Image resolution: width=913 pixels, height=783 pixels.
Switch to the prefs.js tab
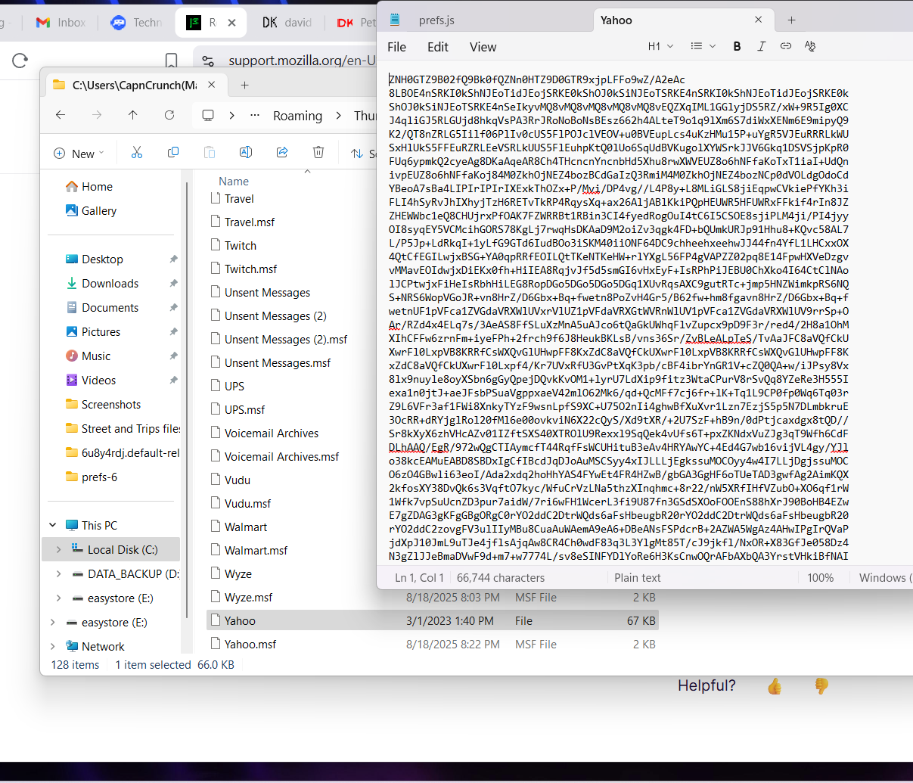(436, 20)
